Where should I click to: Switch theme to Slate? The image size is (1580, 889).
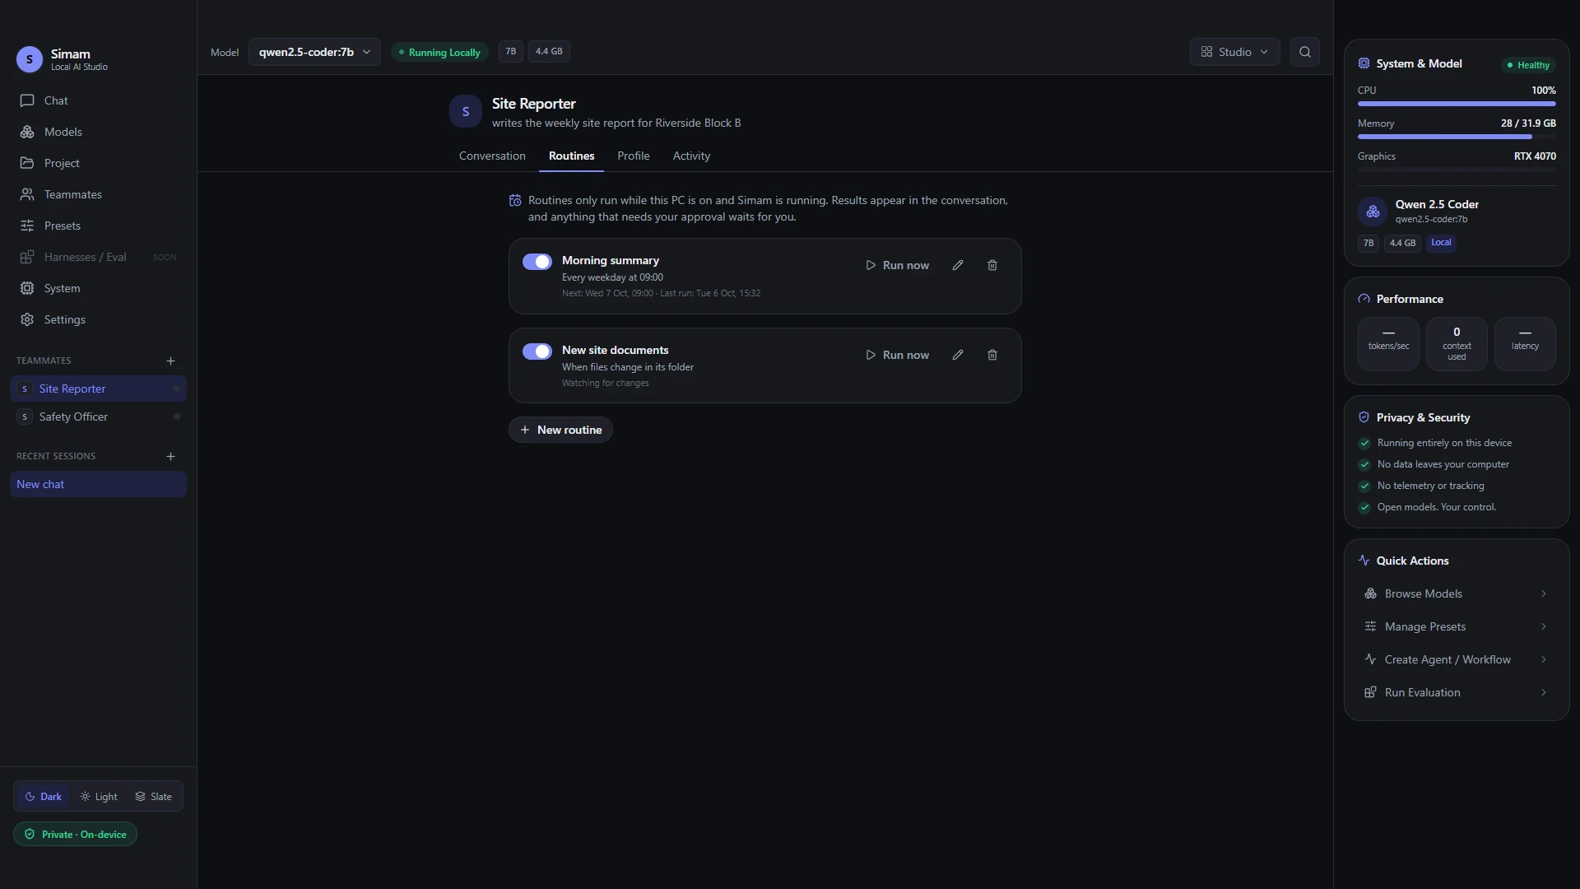coord(154,797)
